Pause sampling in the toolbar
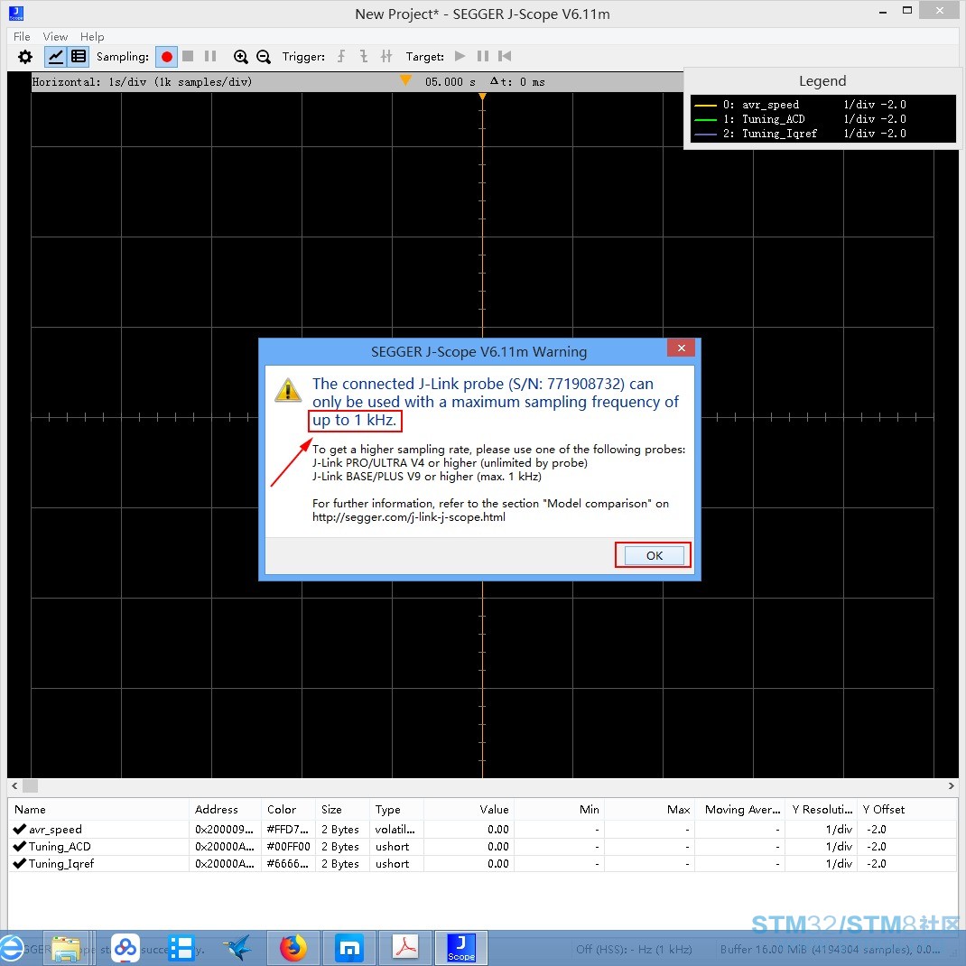966x966 pixels. (210, 56)
